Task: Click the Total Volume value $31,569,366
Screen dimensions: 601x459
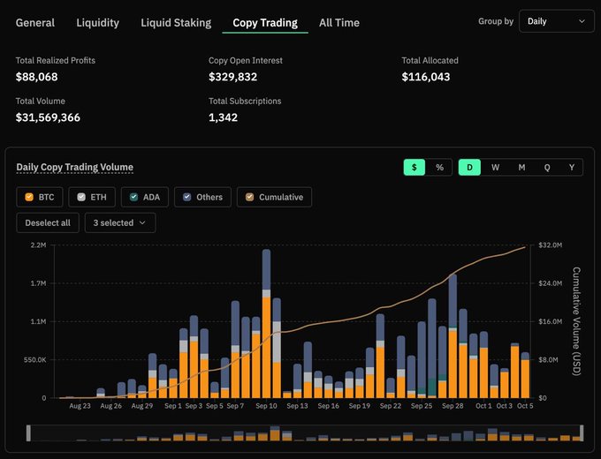Action: [x=48, y=117]
